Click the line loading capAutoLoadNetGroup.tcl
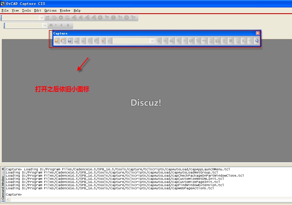The width and height of the screenshot is (292, 205). tap(112, 173)
